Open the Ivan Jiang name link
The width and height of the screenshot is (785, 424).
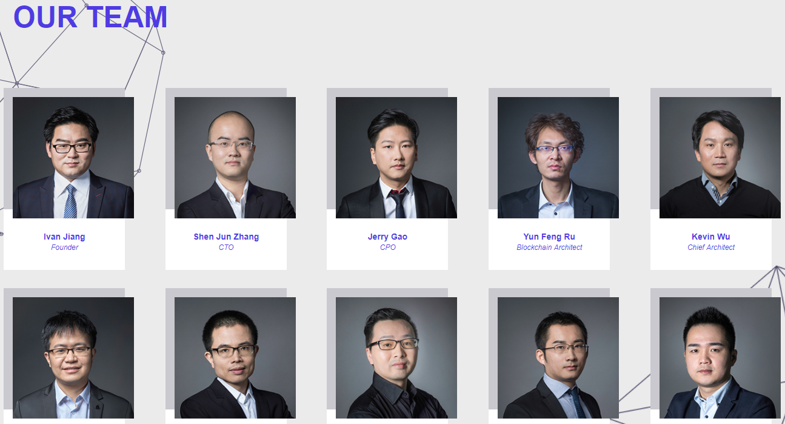coord(64,237)
